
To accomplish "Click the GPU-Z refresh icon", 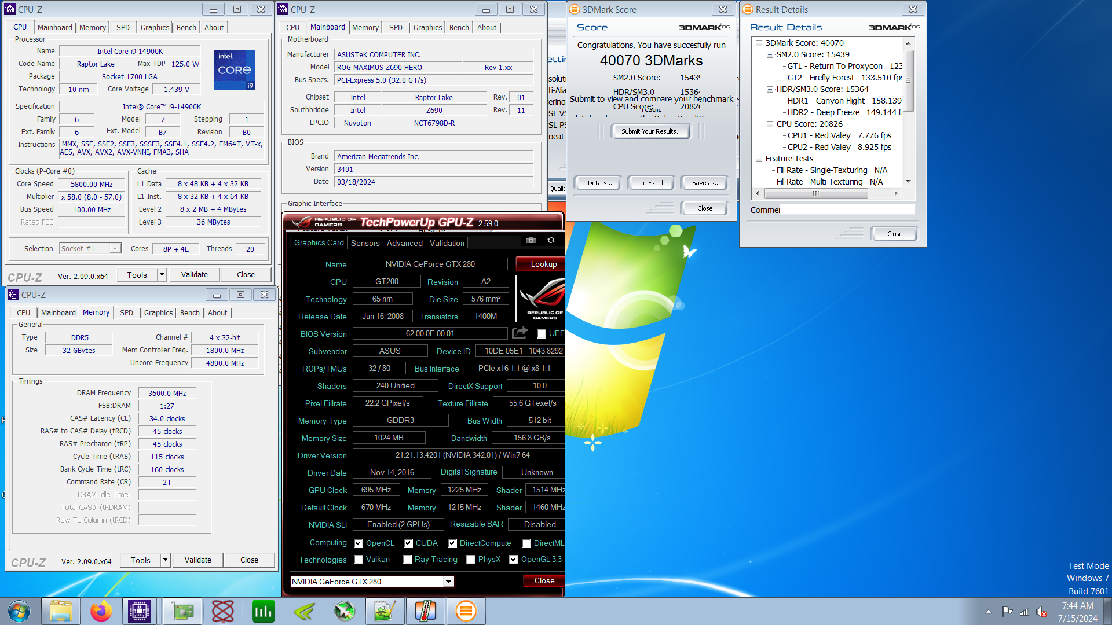I will (551, 240).
